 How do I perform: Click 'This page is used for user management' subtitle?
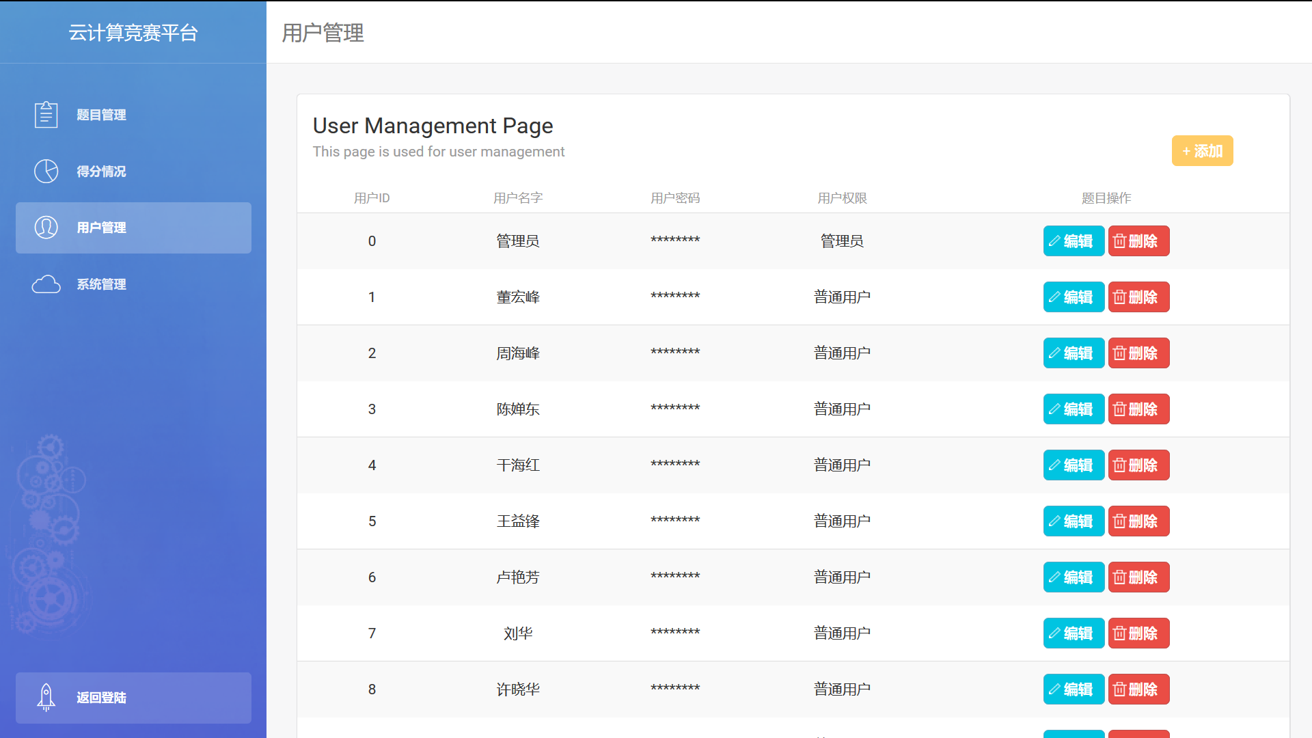click(439, 152)
